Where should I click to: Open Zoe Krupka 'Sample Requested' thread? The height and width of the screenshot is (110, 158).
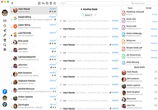(34, 106)
